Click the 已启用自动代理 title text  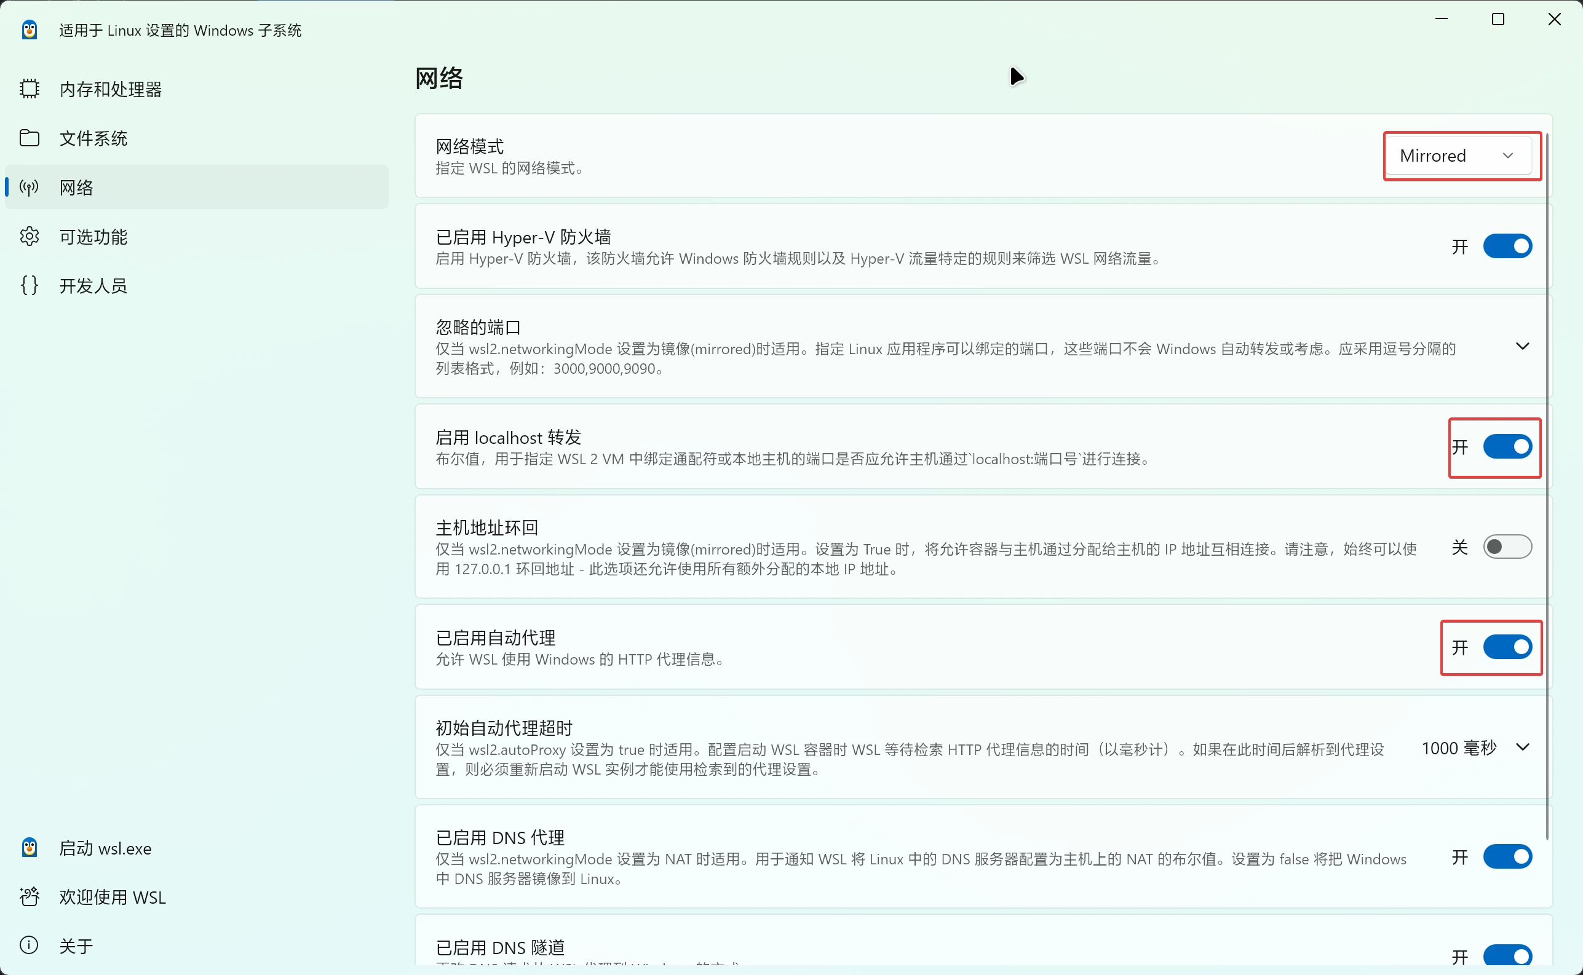pos(496,637)
